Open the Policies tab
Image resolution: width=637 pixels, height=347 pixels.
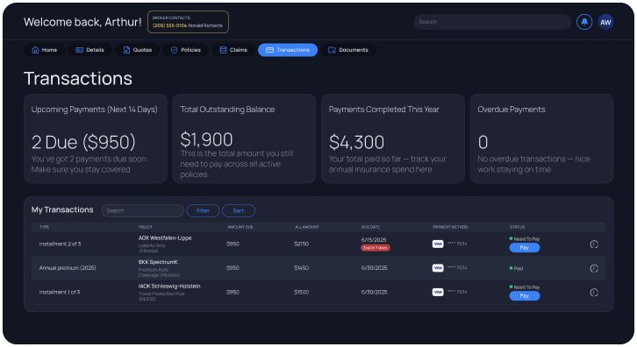(x=186, y=50)
